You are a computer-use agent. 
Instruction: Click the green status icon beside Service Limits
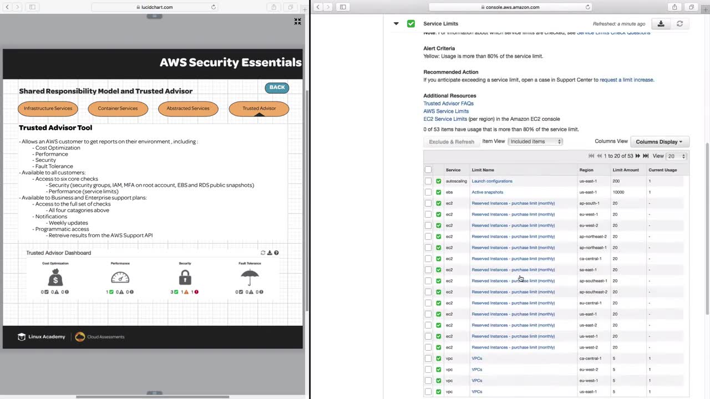410,24
